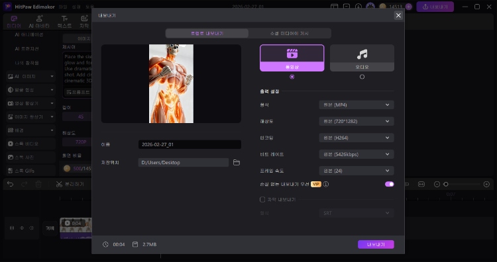Delete the selected clip with trash icon

pos(38,184)
